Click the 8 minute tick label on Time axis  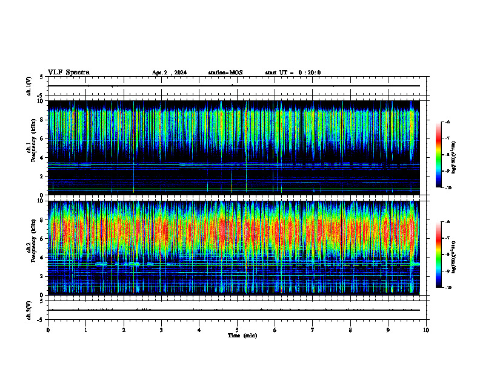coord(350,330)
